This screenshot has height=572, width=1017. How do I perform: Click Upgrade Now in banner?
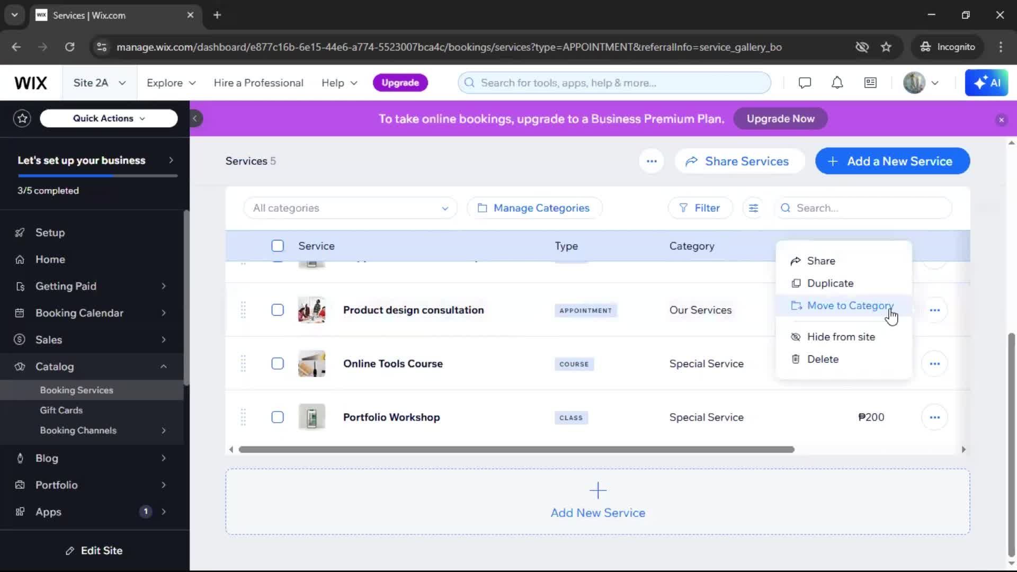tap(780, 119)
